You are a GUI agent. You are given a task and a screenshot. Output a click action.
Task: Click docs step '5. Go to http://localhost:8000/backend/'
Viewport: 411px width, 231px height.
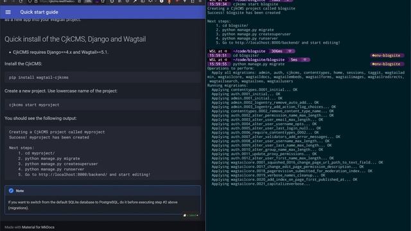point(84,175)
